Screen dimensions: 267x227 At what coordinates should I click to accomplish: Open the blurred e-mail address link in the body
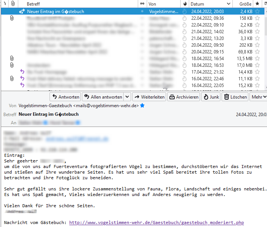click(77, 139)
